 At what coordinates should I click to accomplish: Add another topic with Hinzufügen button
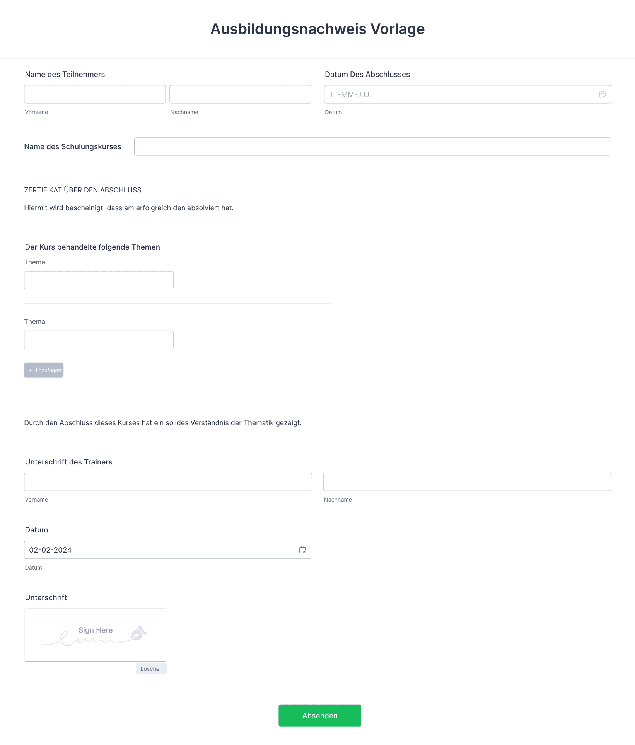coord(44,370)
